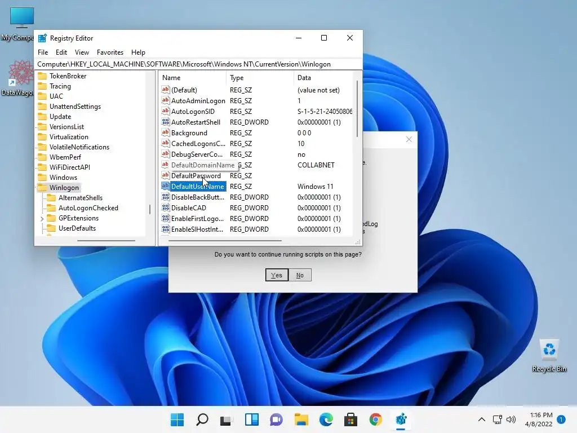Screen dimensions: 577x433
Task: Select the TokenBroker key
Action: [x=68, y=76]
